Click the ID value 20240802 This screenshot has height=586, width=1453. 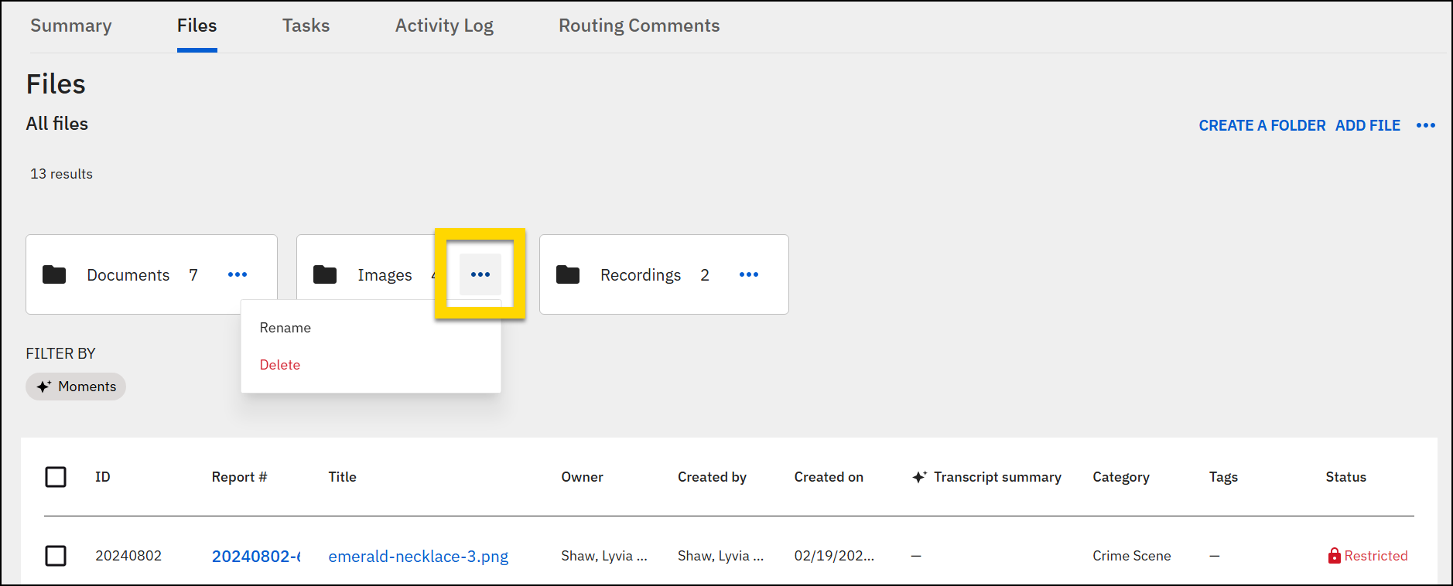coord(128,556)
